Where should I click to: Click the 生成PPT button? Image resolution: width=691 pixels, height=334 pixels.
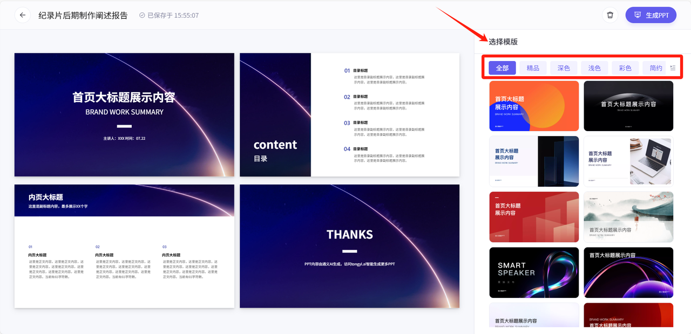click(x=651, y=15)
